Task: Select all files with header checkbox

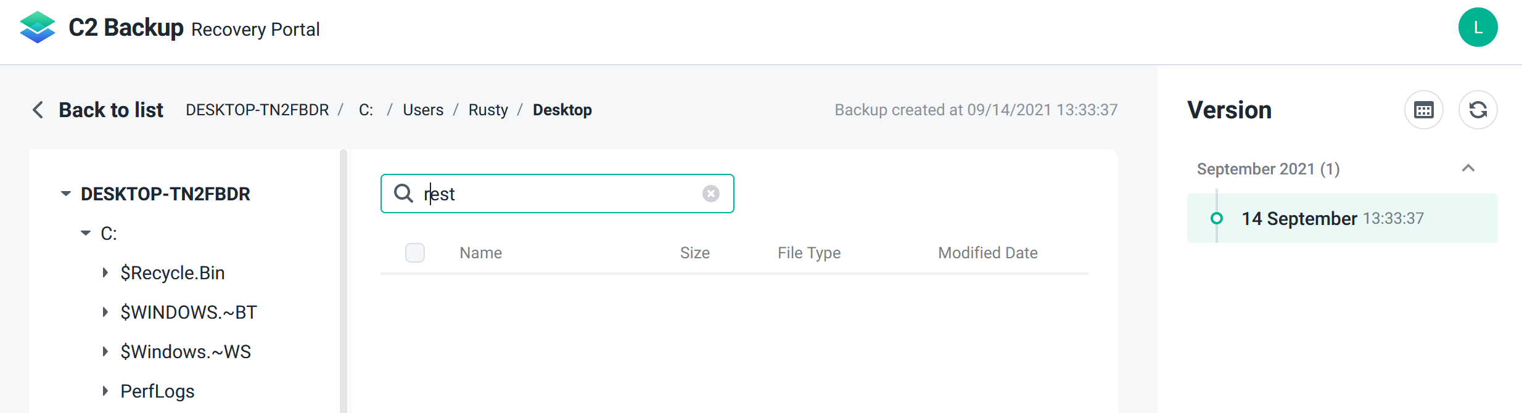Action: coord(415,253)
